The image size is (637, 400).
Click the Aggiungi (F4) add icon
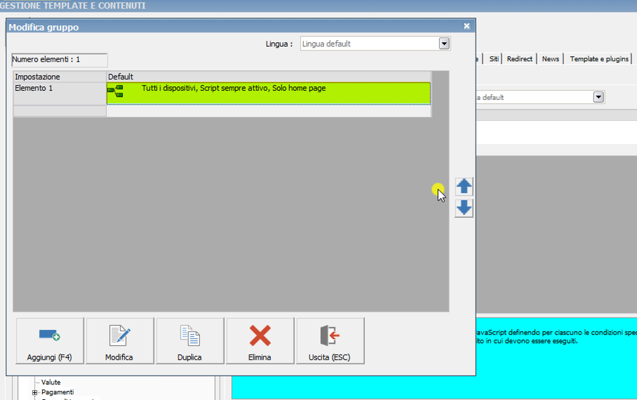pyautogui.click(x=49, y=335)
